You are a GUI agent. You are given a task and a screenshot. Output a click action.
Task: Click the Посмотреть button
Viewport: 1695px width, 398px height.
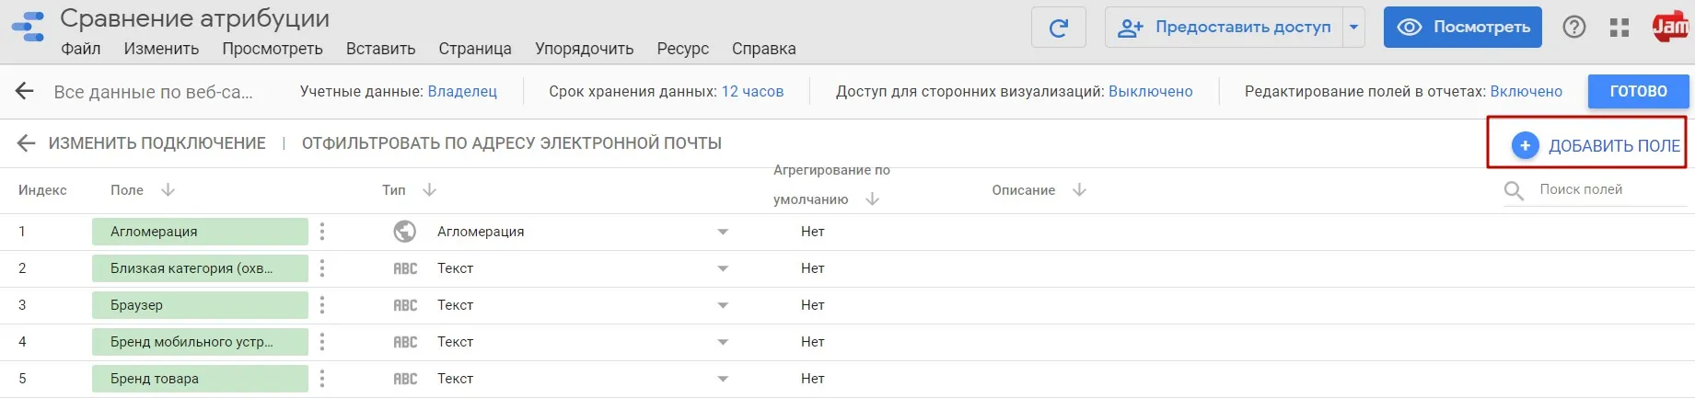tap(1463, 28)
